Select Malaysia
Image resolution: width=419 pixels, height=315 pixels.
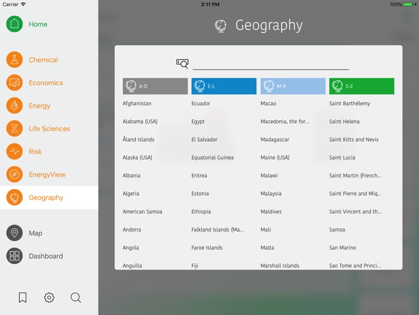pos(271,194)
